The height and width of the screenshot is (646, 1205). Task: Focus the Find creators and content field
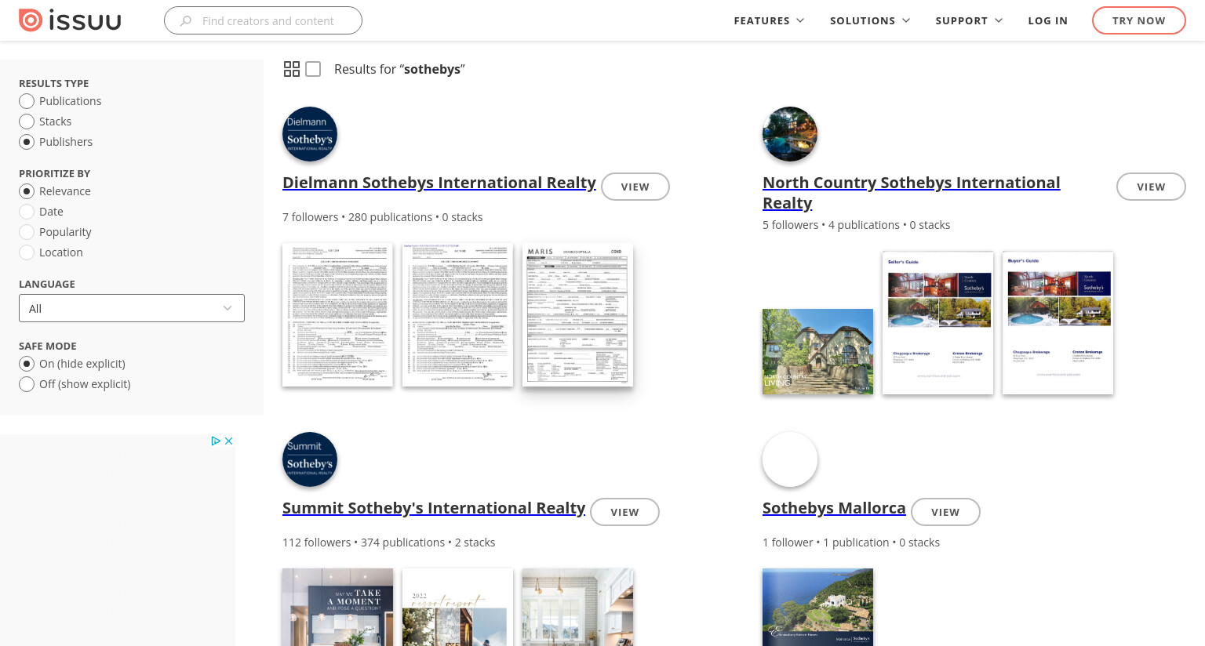point(263,20)
